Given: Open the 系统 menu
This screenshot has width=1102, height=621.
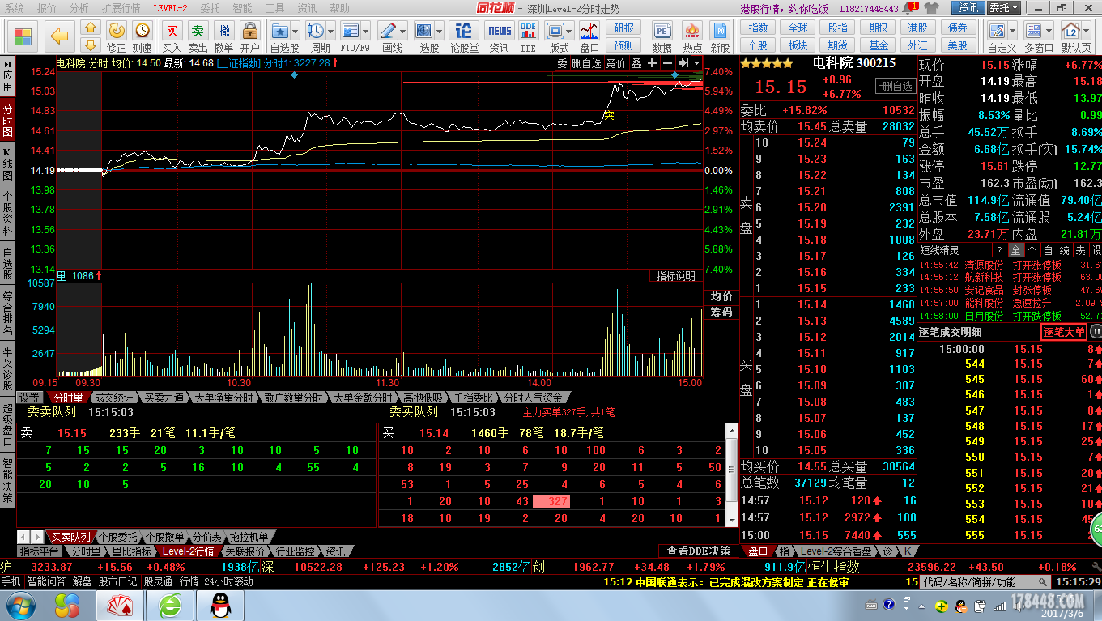Looking at the screenshot, I should point(15,8).
